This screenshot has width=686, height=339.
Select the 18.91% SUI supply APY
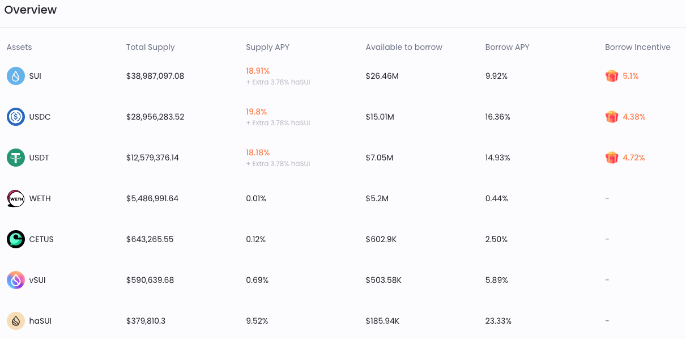[258, 71]
